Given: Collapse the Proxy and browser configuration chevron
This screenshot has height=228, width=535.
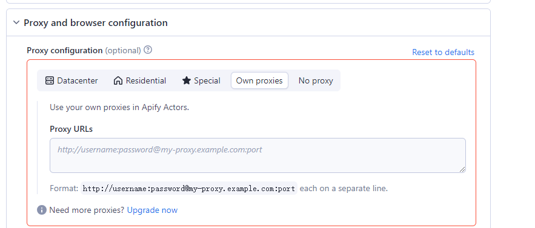Looking at the screenshot, I should (x=16, y=23).
